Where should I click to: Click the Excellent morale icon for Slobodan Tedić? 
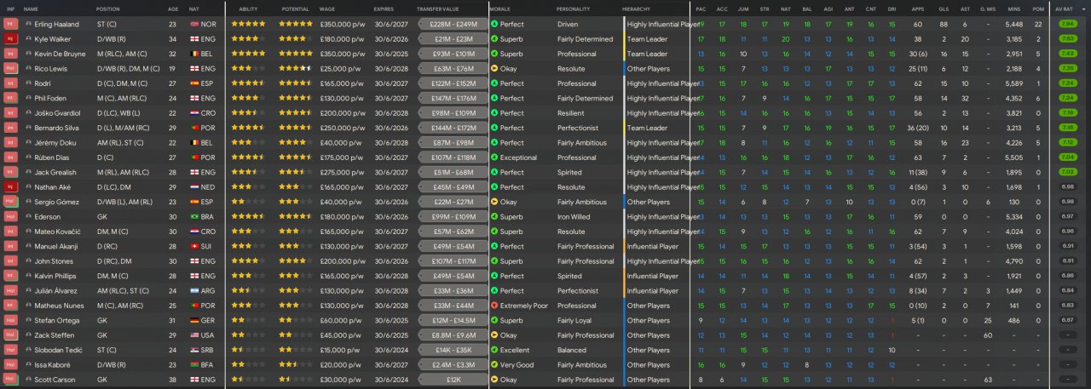[494, 350]
